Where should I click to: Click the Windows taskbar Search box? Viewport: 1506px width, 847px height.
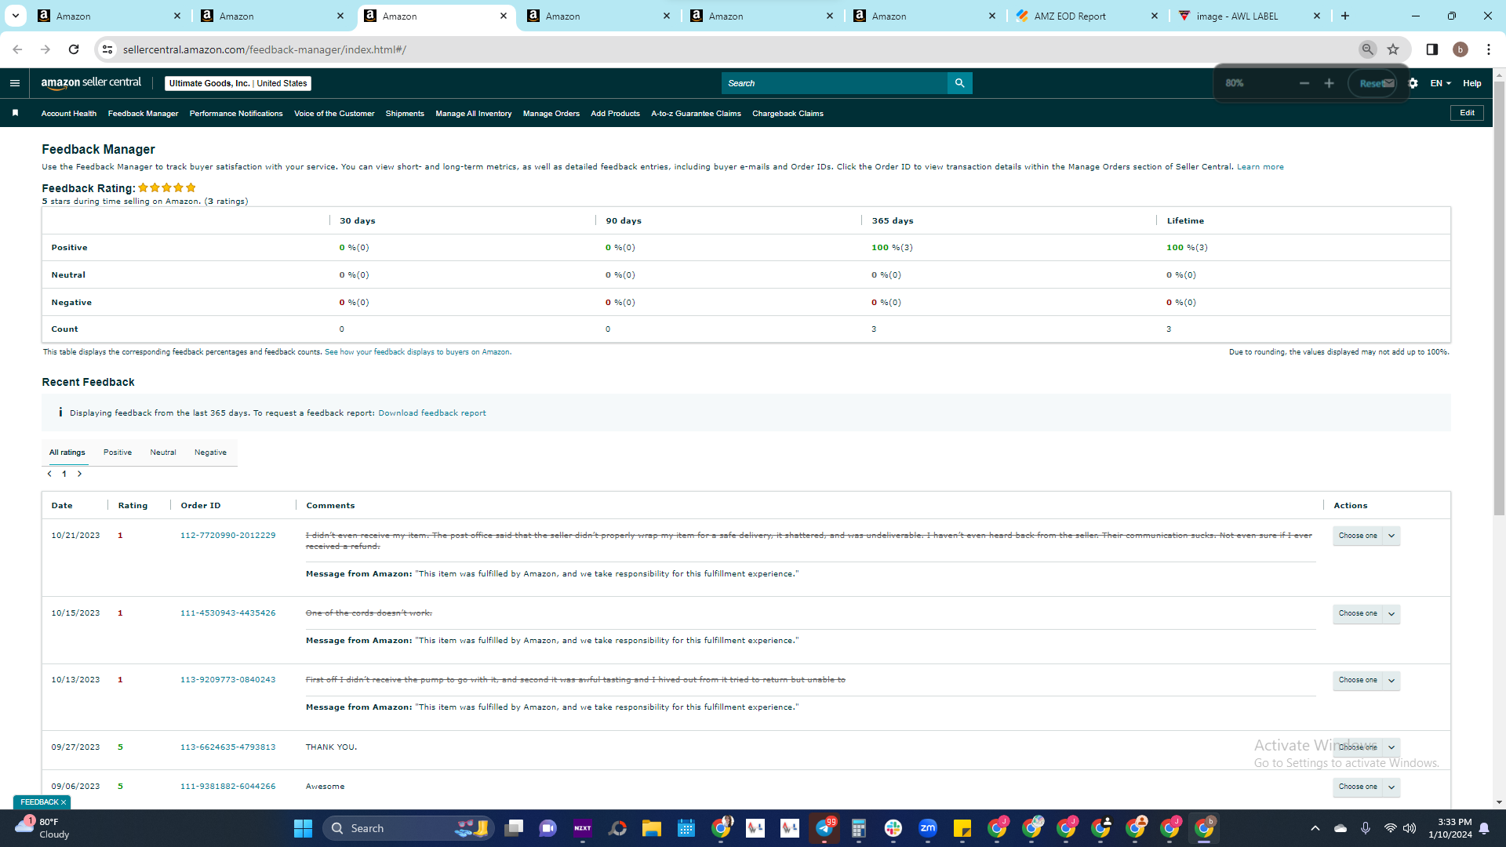pyautogui.click(x=408, y=828)
